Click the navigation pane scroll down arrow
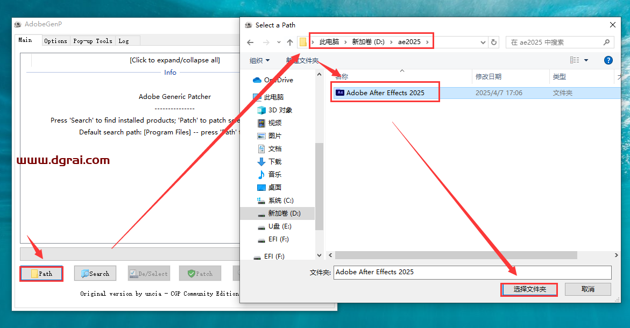 point(319,255)
